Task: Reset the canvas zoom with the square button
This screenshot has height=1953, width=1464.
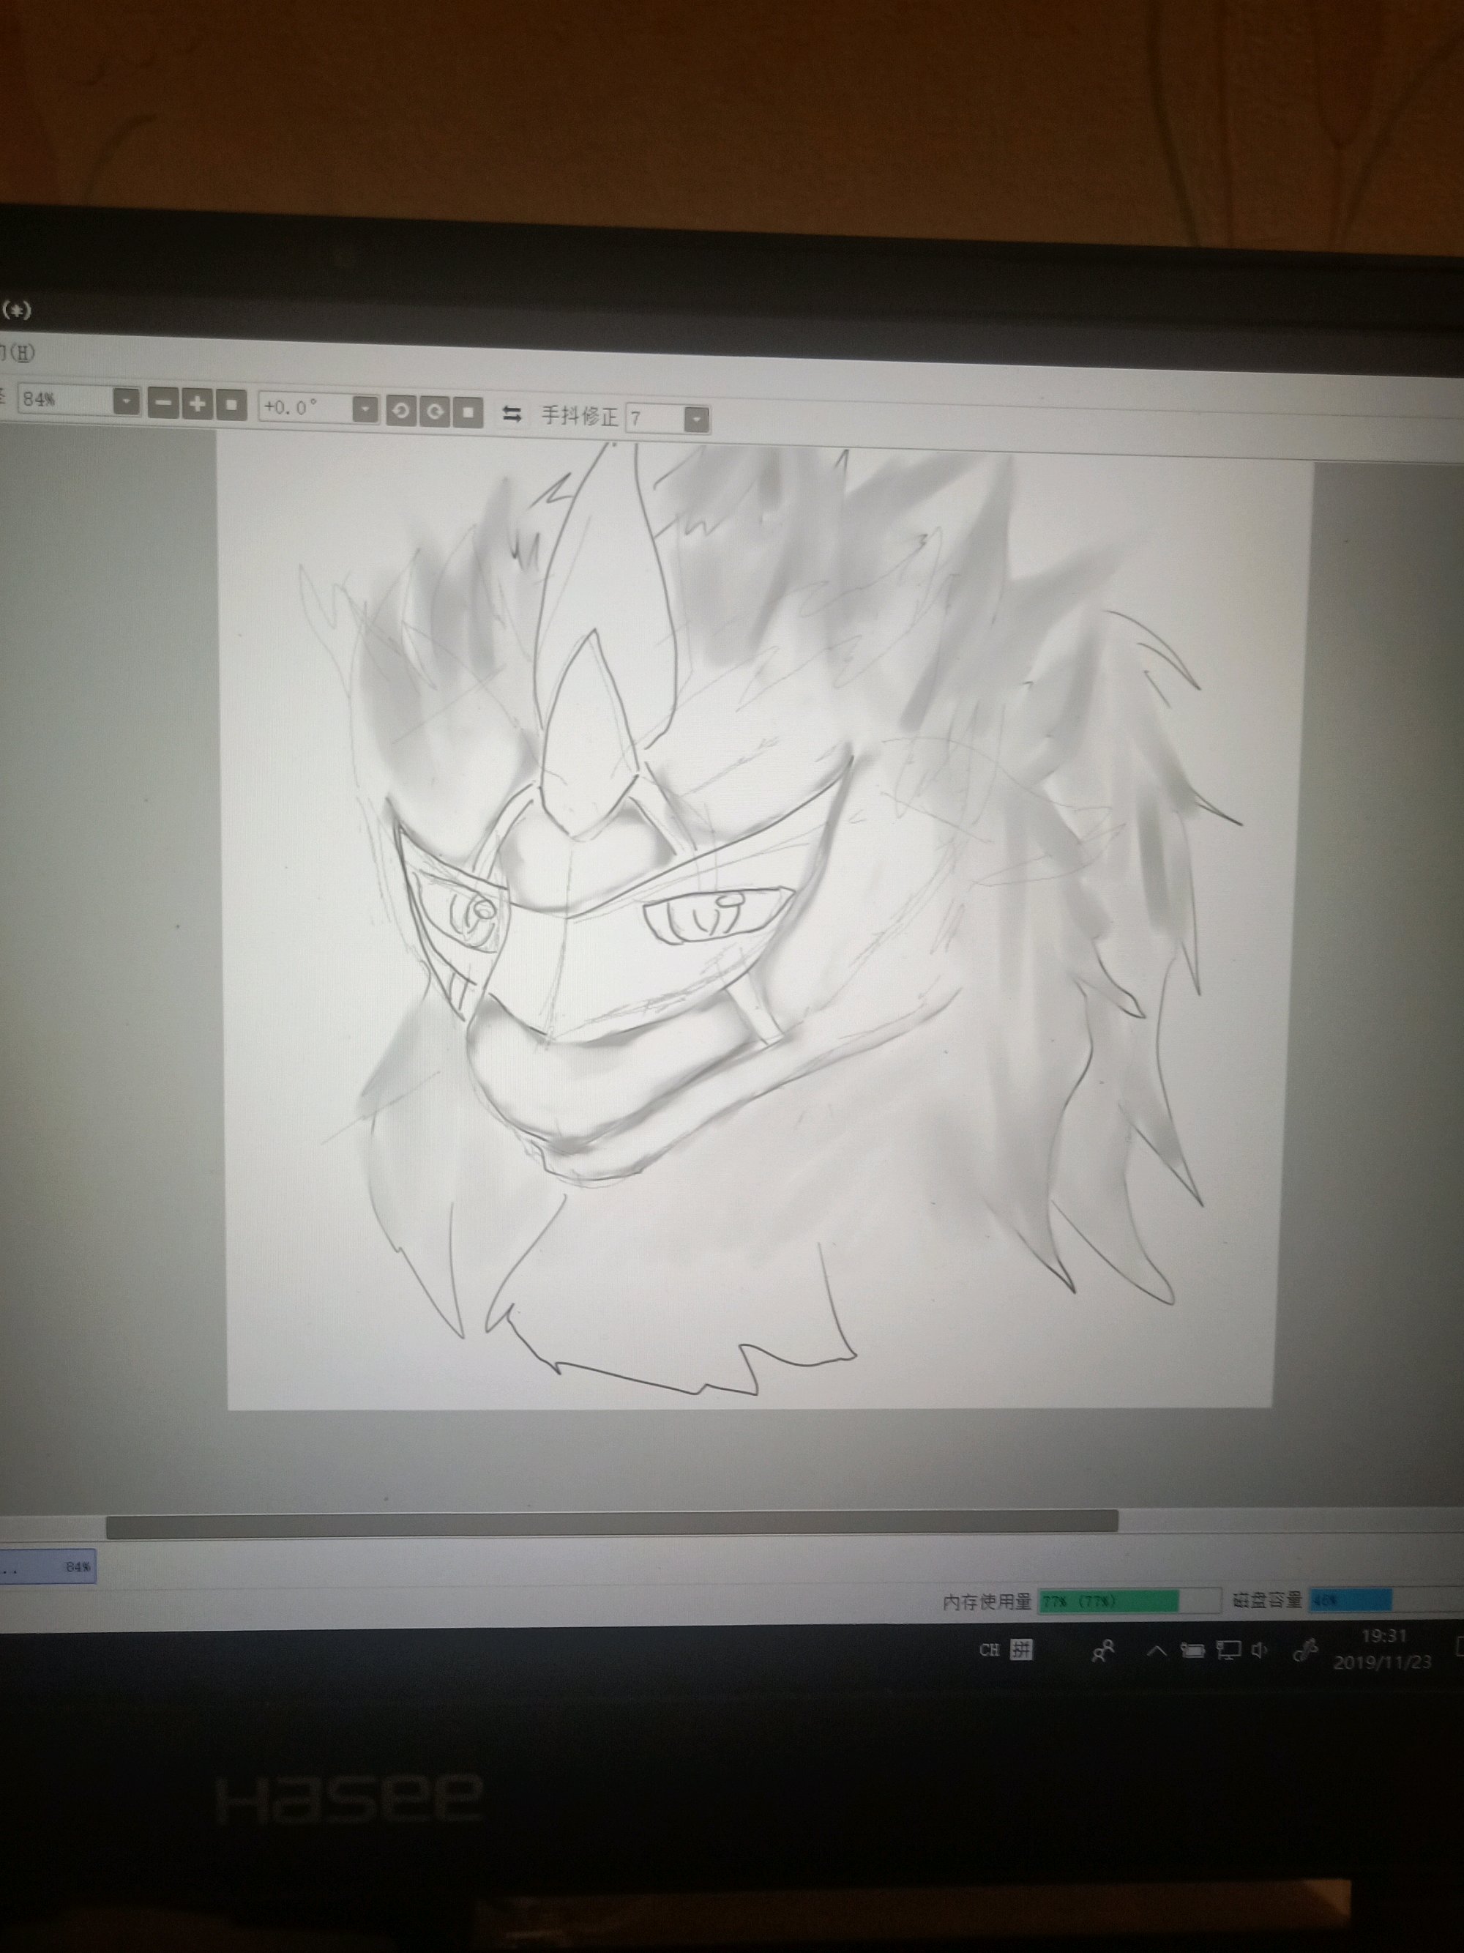Action: (231, 405)
